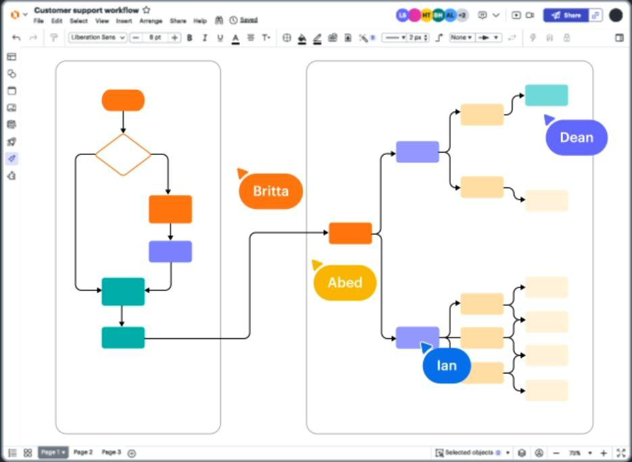Click the list outline view icon
Viewport: 632px width, 462px height.
(12, 453)
